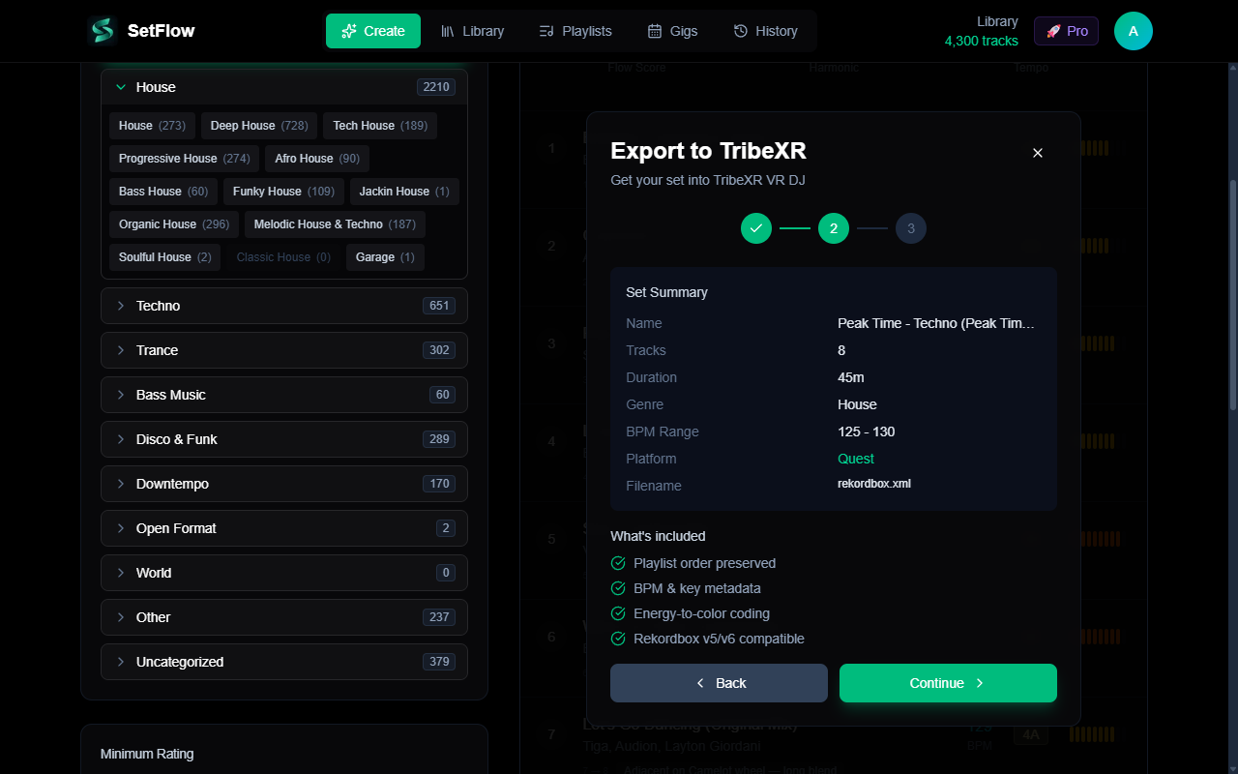Click the Playlists list icon
Viewport: 1238px width, 774px height.
click(545, 30)
